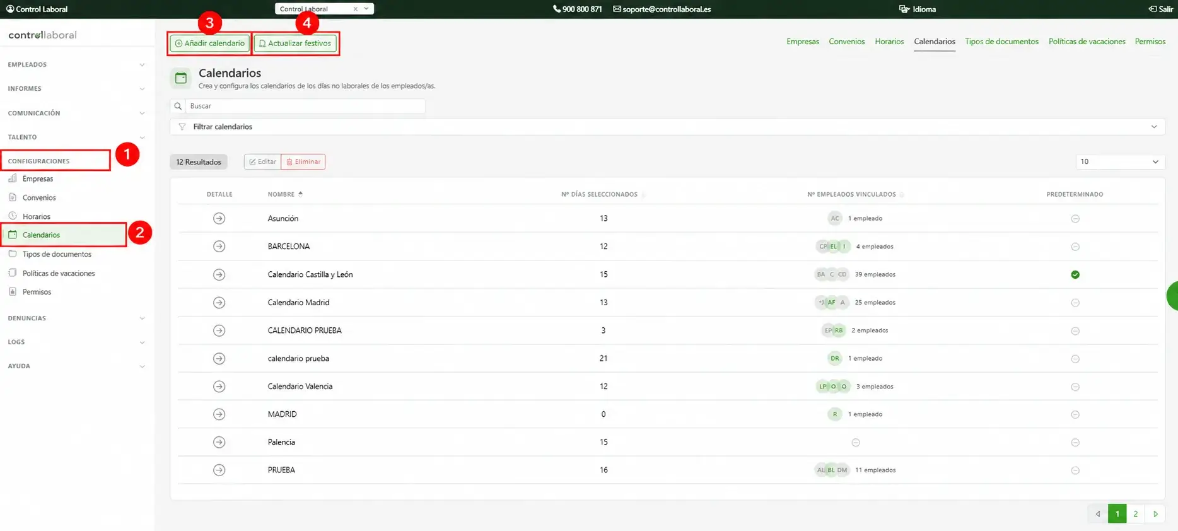
Task: Go to next page arrow
Action: click(x=1155, y=514)
